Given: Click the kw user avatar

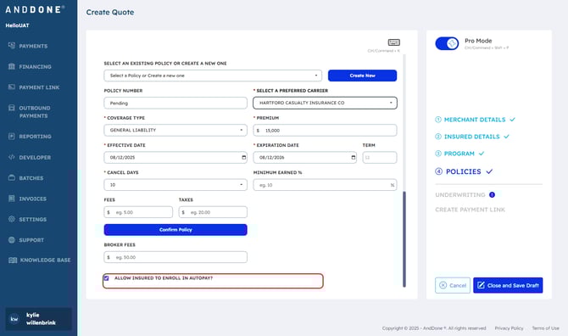Looking at the screenshot, I should point(14,319).
